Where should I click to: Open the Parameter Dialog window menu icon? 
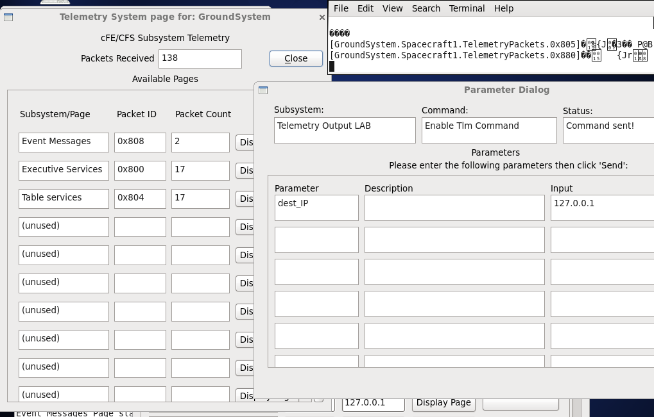[x=262, y=90]
